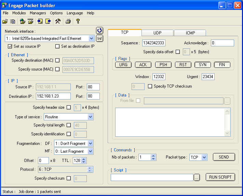The image size is (243, 196).
Task: Enable Specify total length checkbox
Action: tap(69, 125)
